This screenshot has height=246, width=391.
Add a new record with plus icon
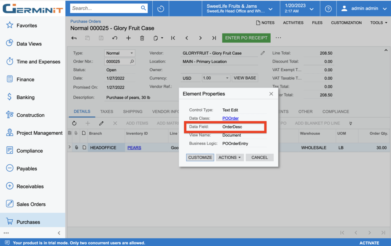click(128, 38)
